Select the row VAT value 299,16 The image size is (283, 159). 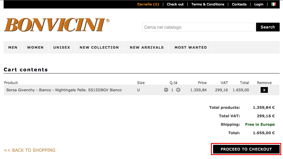(x=222, y=90)
